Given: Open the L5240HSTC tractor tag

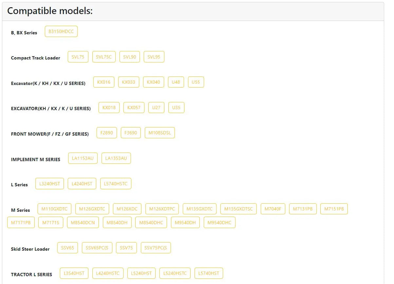Looking at the screenshot, I should [x=175, y=273].
